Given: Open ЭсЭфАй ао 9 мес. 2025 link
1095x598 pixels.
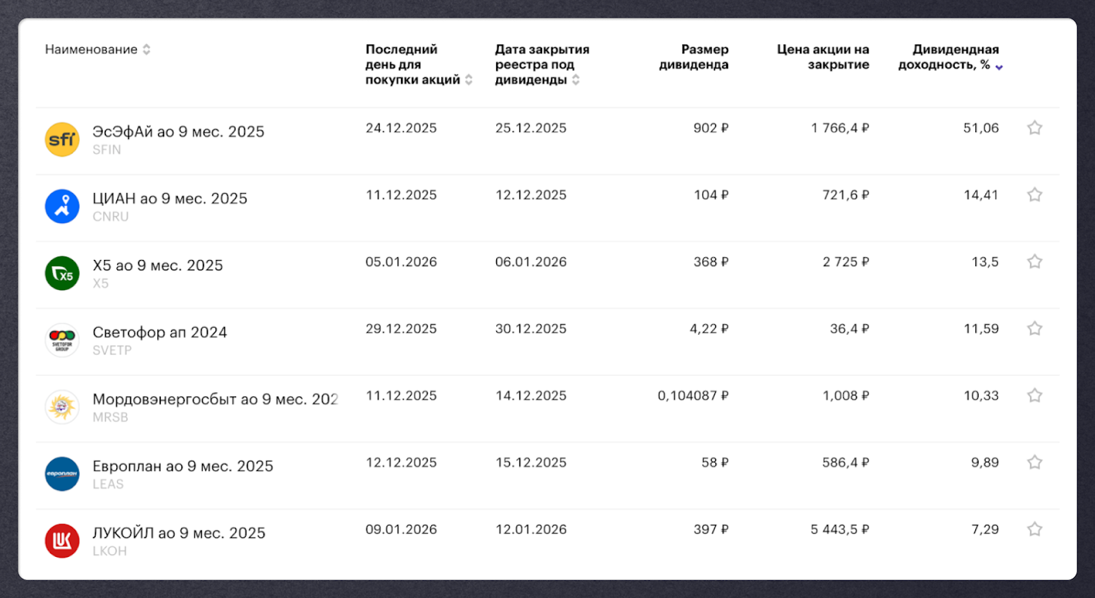Looking at the screenshot, I should pos(178,131).
